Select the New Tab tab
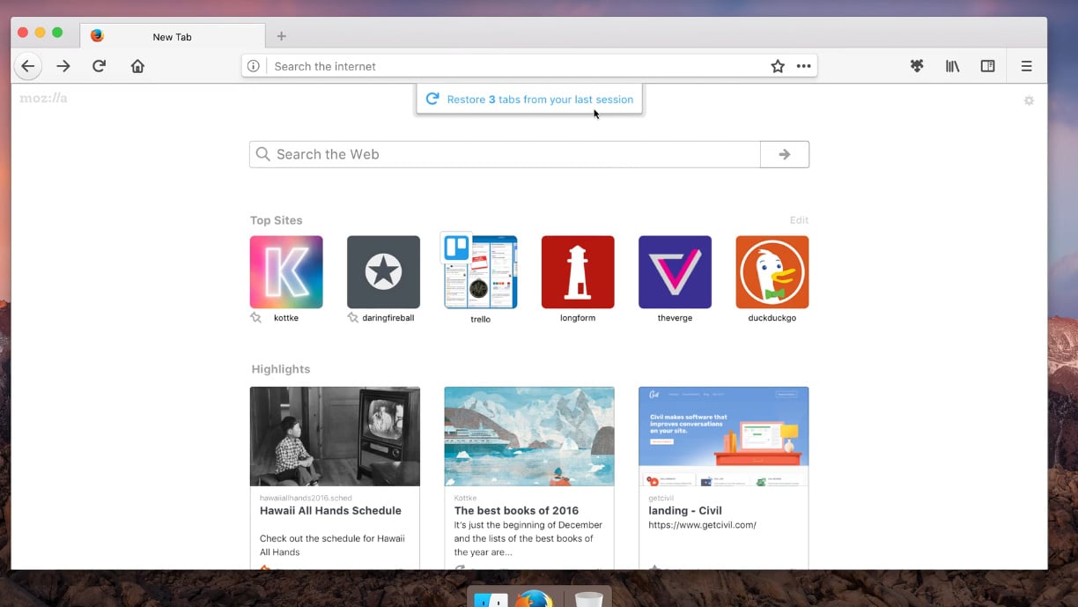 click(173, 36)
